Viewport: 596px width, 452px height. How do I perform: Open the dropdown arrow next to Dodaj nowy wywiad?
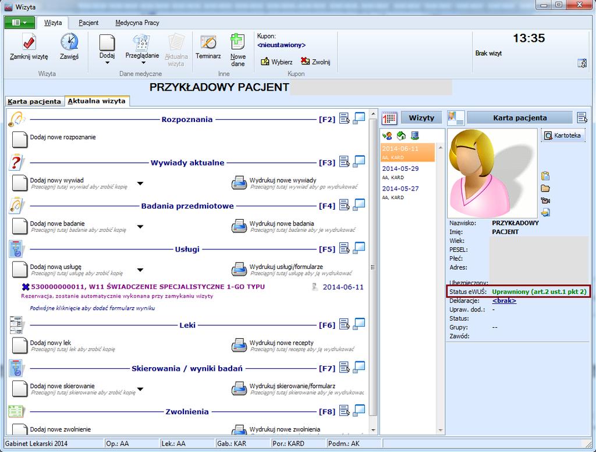click(x=140, y=184)
